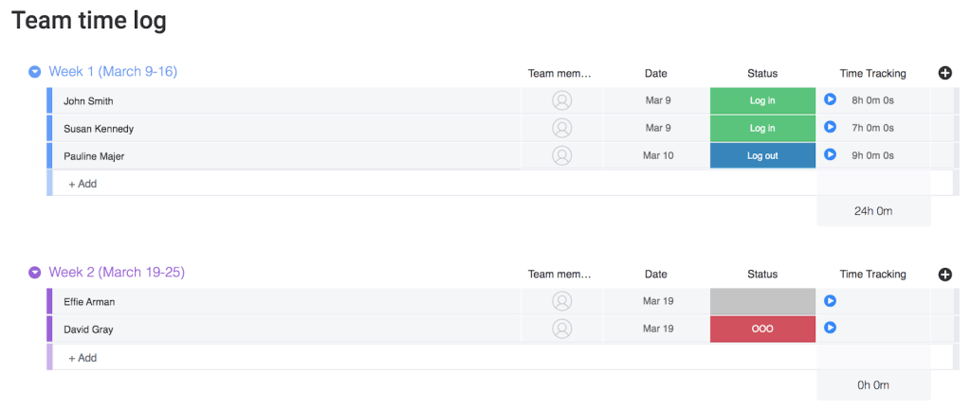Assign person icon for Pauline Majer

coord(561,155)
